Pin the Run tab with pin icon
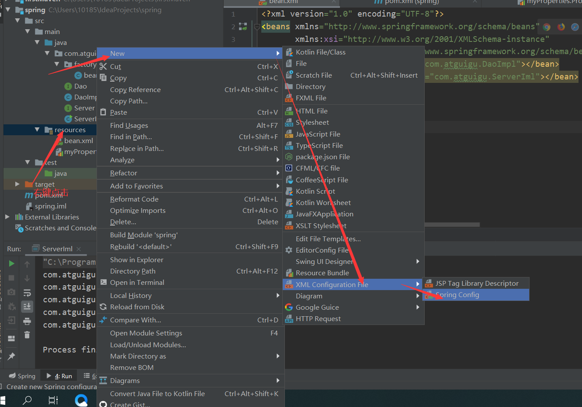 [x=12, y=356]
